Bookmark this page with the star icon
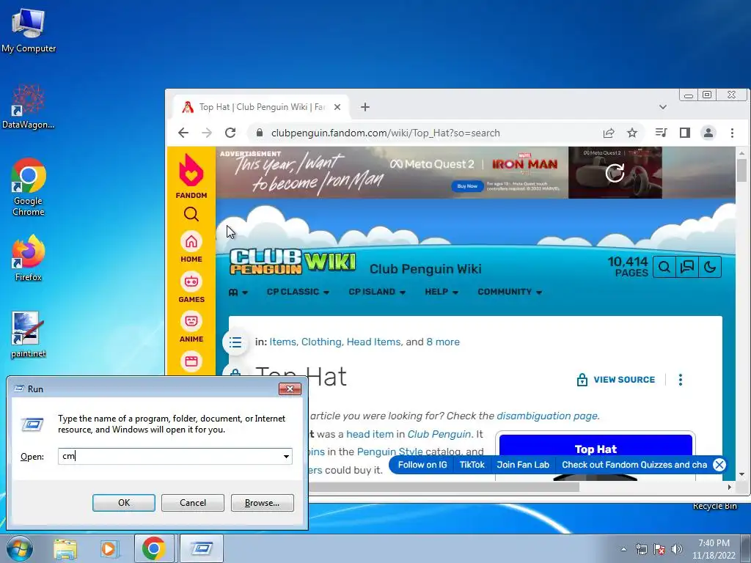Viewport: 751px width, 563px height. (632, 133)
